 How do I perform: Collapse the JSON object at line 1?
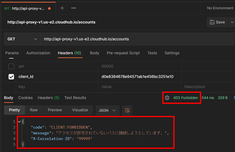[20, 122]
